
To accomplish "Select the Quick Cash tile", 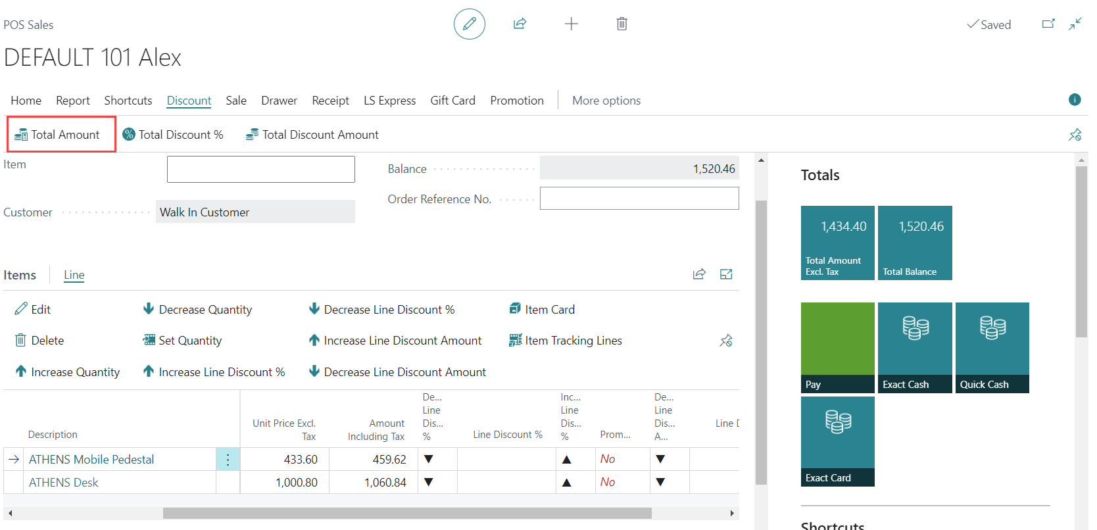I will 992,347.
